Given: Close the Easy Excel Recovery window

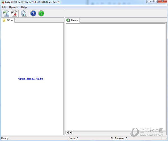Looking at the screenshot, I should tap(162, 1).
